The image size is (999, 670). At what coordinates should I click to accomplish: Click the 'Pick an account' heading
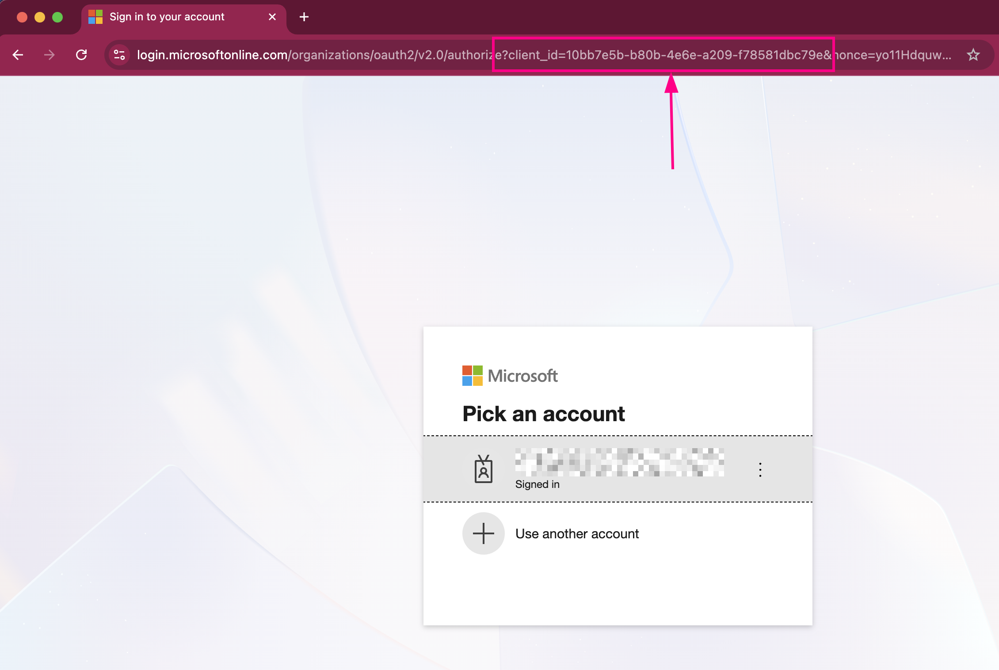click(543, 414)
